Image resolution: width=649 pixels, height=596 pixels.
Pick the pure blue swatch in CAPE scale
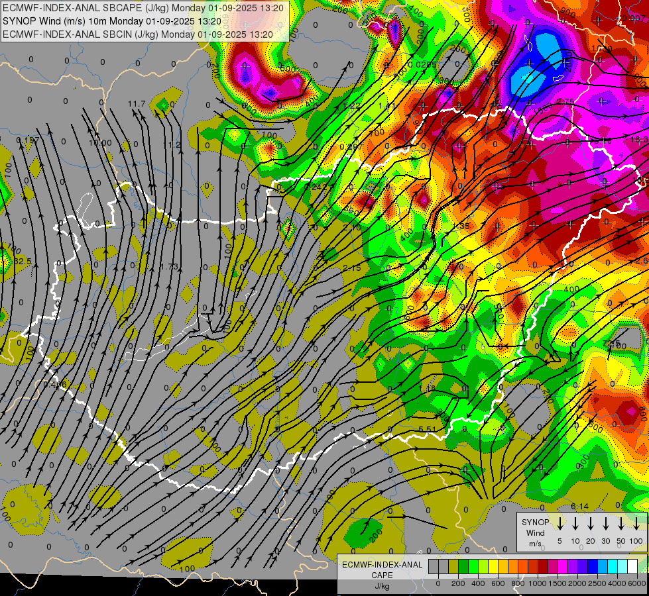click(593, 566)
